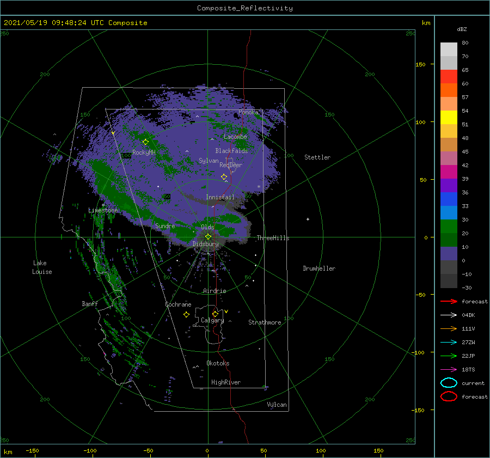Click the orange 111V arrow legend icon
The width and height of the screenshot is (490, 458).
click(x=449, y=328)
